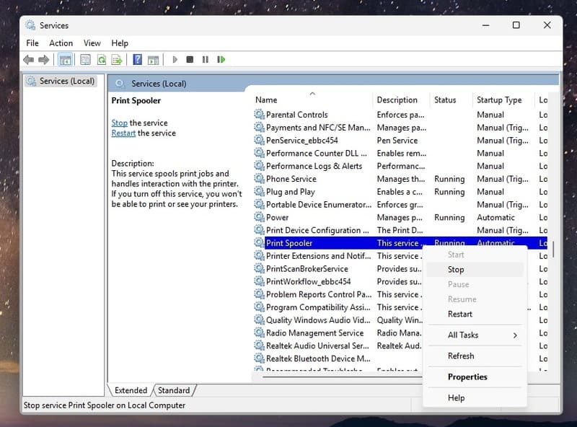Choose Restart in the context menu
Viewport: 577px width, 427px height.
(475, 314)
